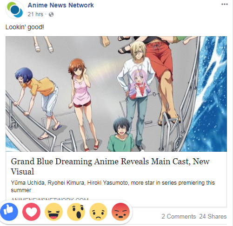Viewport: 233px width, 226px height.
Task: View the 2 Comments
Action: [179, 216]
